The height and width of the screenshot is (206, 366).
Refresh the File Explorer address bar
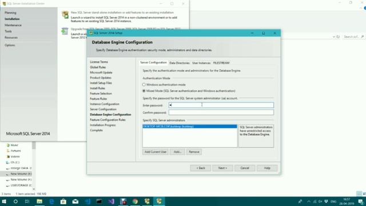pos(338,37)
